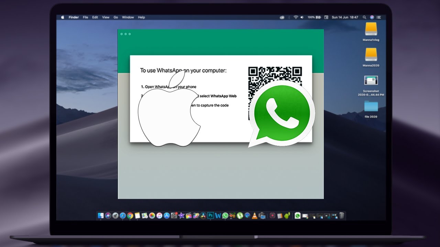
Task: Open Spotlight search magnifier in menu bar
Action: tap(364, 17)
